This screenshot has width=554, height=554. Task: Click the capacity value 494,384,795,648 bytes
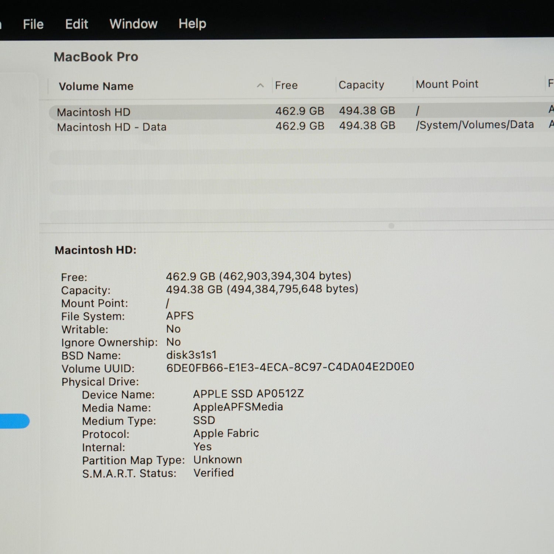[262, 289]
